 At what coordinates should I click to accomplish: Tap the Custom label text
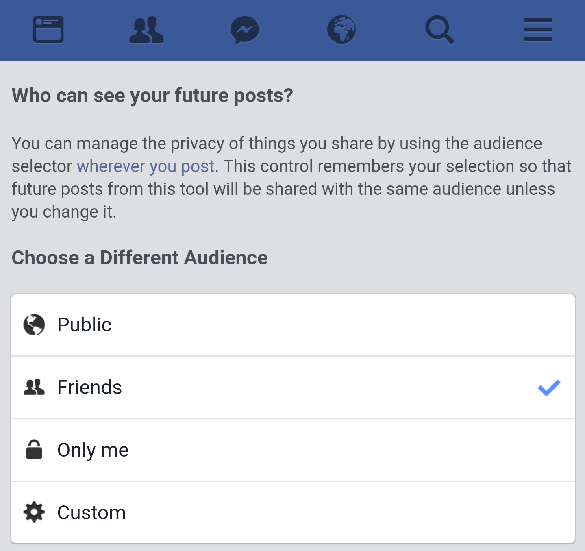click(x=91, y=512)
